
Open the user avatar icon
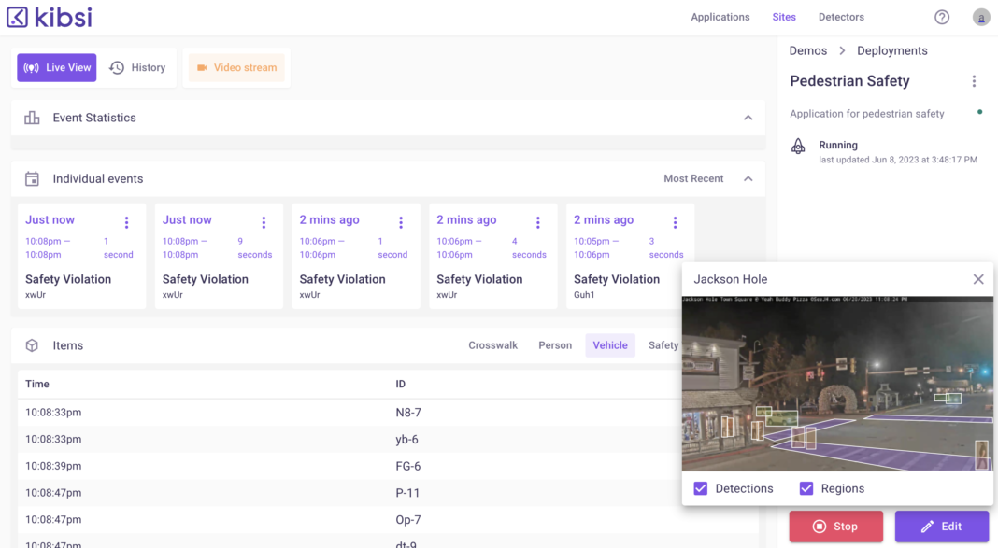click(980, 17)
